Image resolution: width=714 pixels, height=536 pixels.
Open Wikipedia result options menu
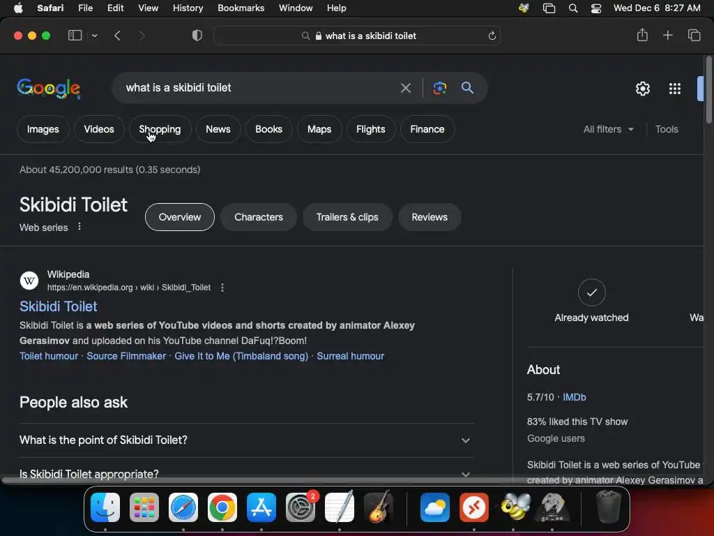pos(222,288)
